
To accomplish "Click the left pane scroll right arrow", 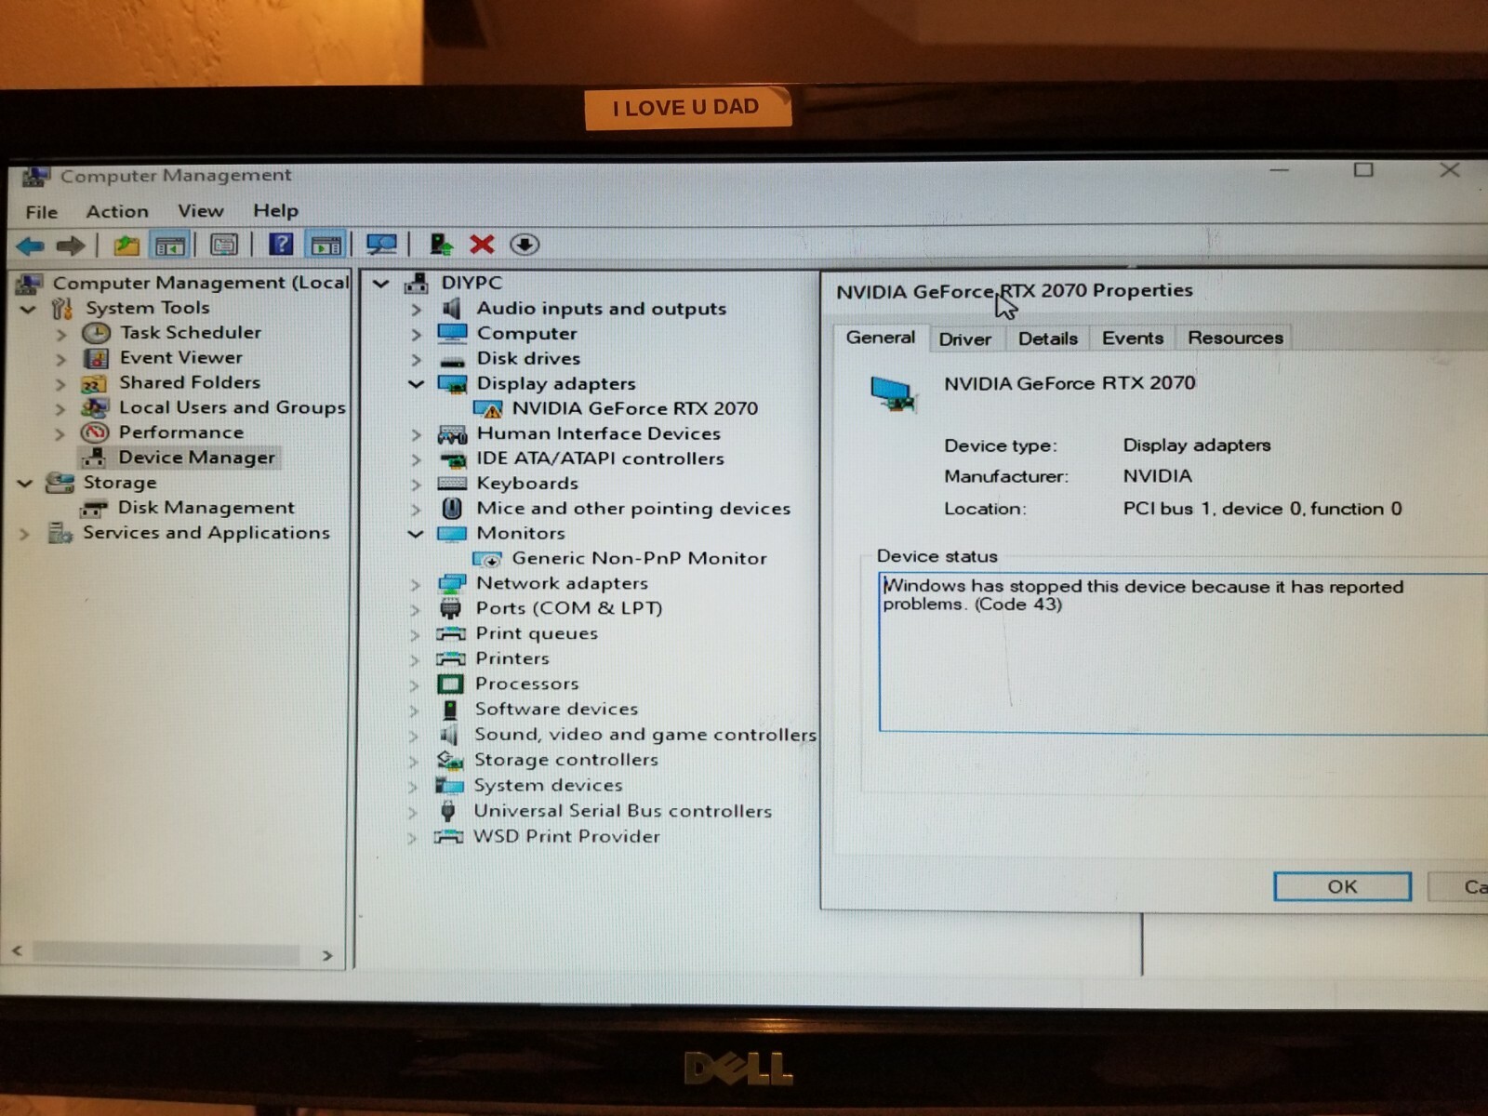I will pyautogui.click(x=327, y=955).
